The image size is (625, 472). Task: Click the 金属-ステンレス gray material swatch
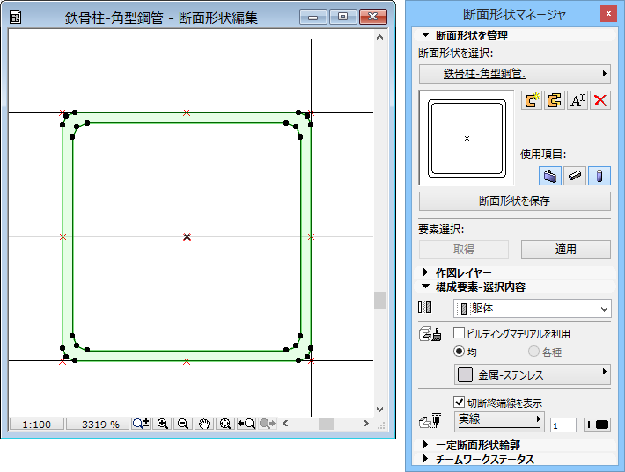coord(465,374)
